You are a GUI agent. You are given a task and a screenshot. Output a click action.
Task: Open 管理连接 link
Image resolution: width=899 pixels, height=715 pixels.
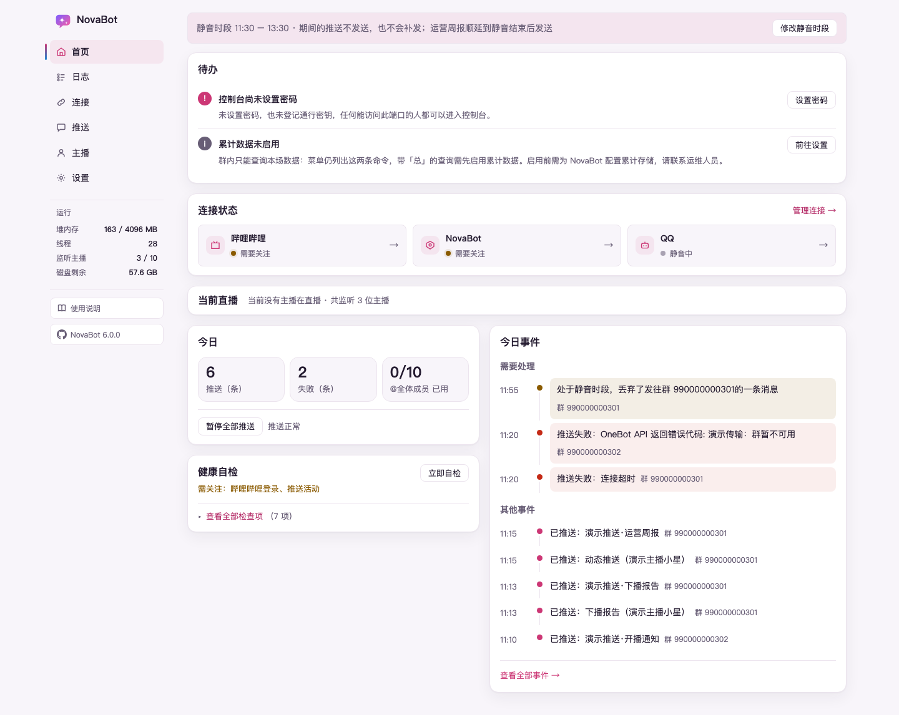814,210
